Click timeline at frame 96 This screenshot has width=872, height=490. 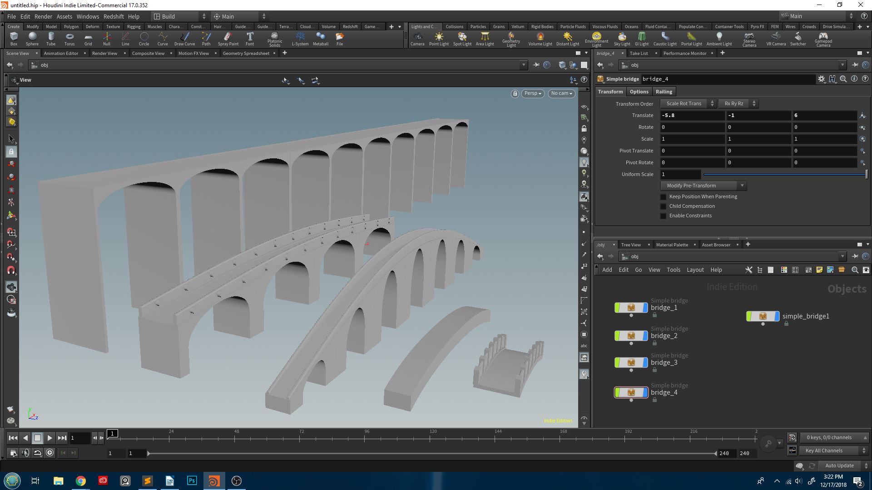pyautogui.click(x=366, y=438)
